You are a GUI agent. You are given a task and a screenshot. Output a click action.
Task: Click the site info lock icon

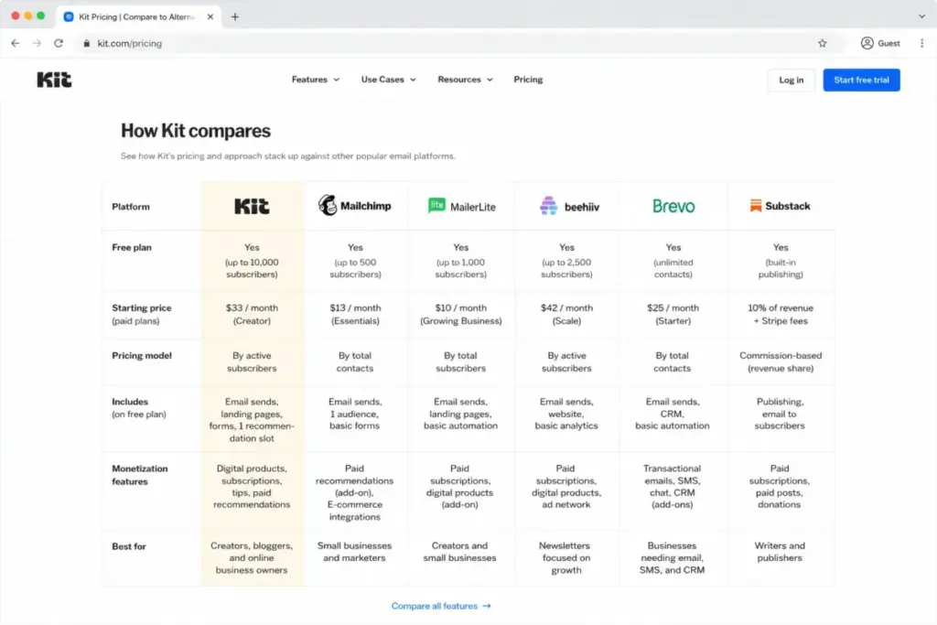click(x=87, y=43)
